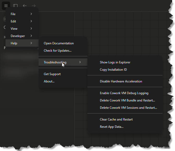The width and height of the screenshot is (175, 151).
Task: Expand the View submenu chevron
Action: tap(31, 28)
